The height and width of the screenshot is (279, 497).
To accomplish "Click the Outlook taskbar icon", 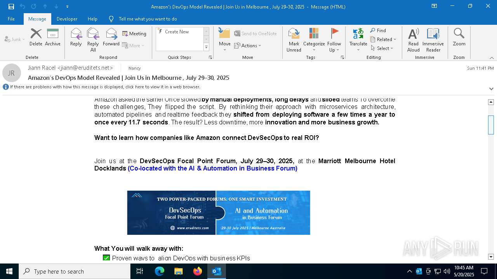I will click(217, 271).
